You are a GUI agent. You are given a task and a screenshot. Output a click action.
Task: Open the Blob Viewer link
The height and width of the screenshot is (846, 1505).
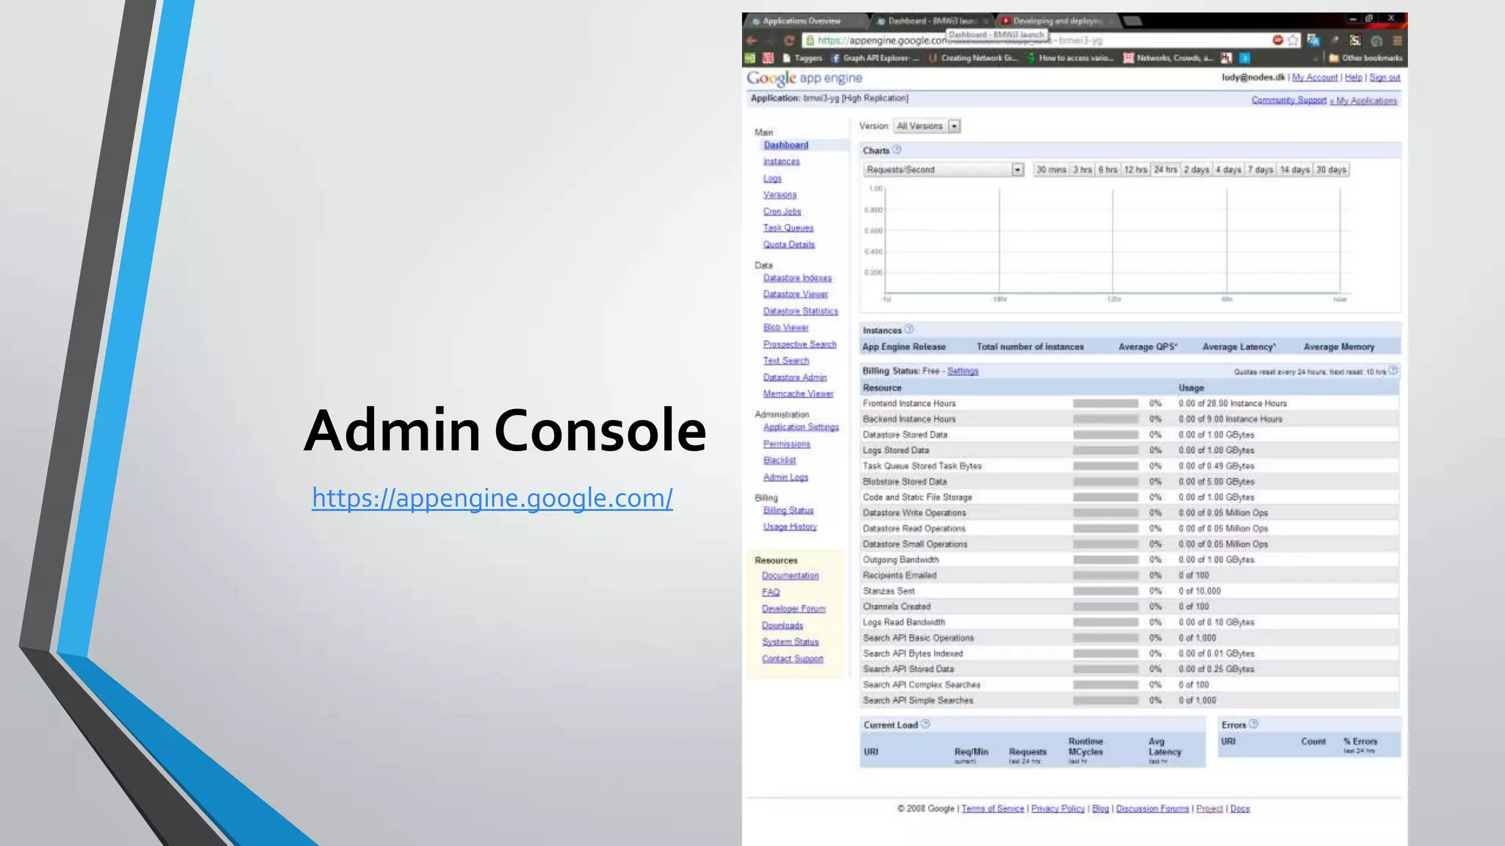[786, 328]
